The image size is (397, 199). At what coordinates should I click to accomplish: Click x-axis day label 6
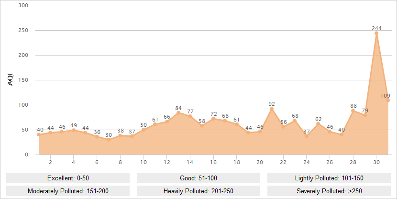[97, 162]
